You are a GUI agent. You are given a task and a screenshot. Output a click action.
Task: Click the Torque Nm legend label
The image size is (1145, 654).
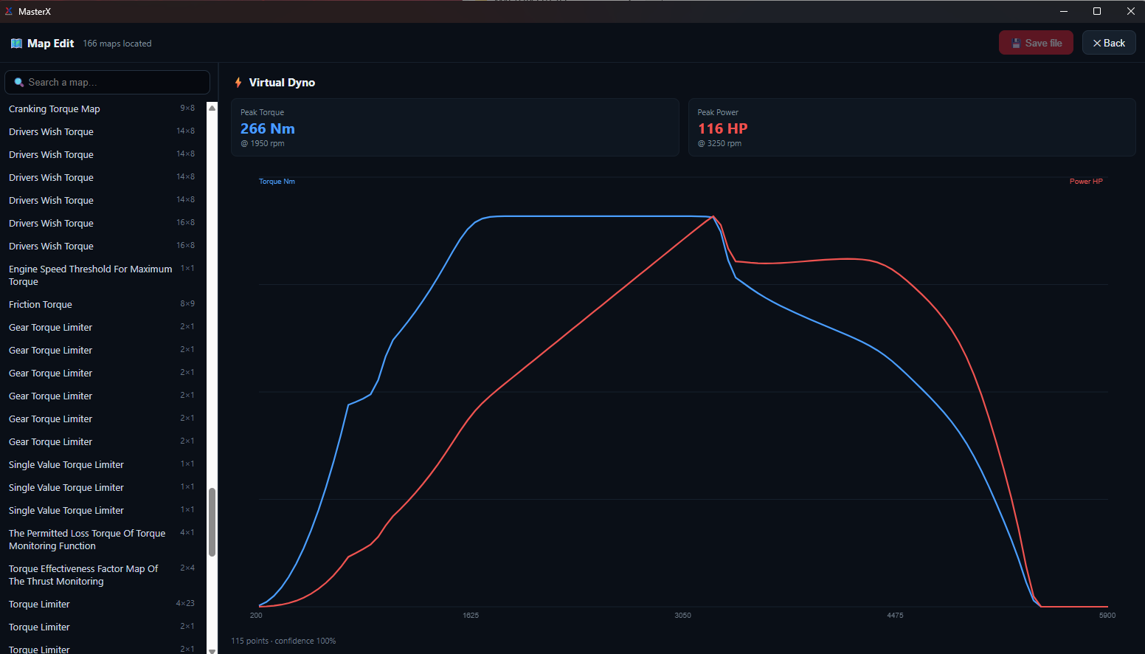click(x=277, y=182)
